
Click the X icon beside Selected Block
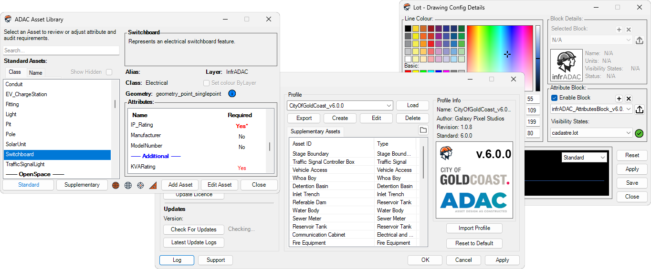point(629,30)
